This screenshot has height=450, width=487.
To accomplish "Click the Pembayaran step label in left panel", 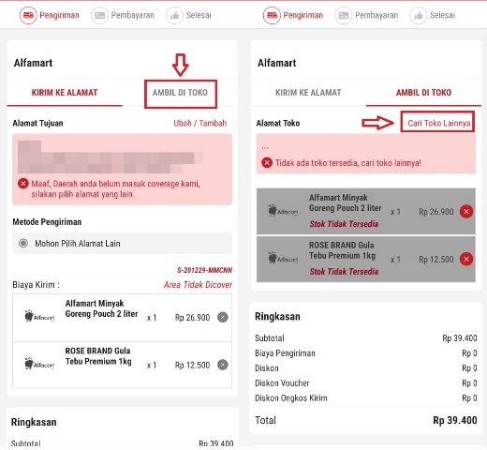I will point(133,15).
